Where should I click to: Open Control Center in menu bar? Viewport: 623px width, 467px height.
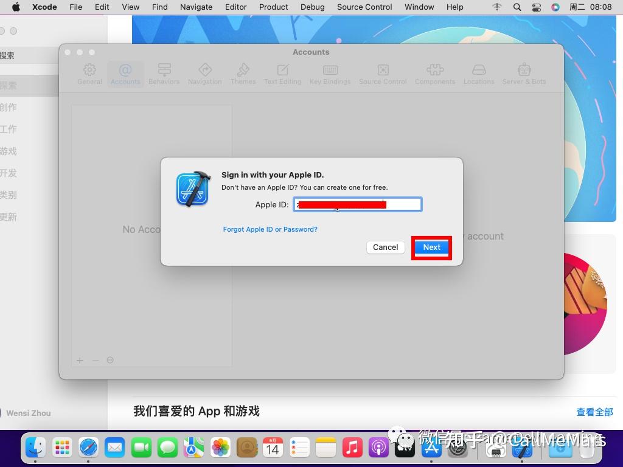point(536,7)
